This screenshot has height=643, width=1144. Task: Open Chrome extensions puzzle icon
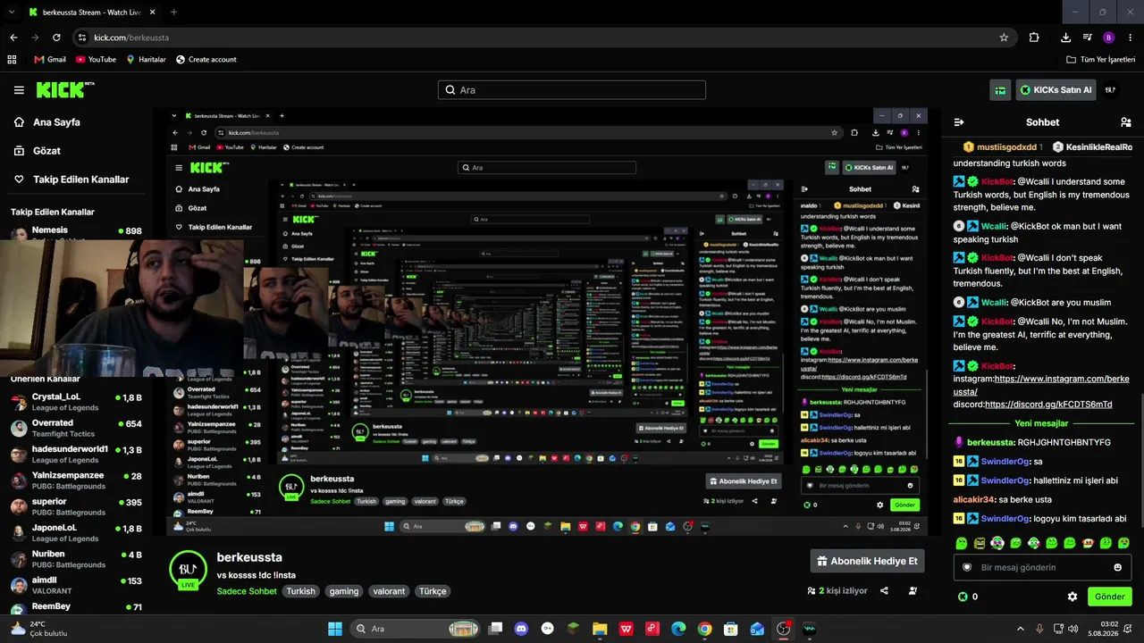1034,38
